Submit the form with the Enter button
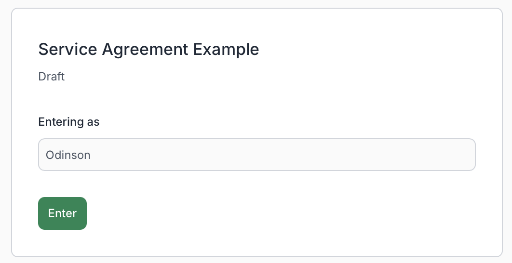Viewport: 512px width, 263px height. click(x=62, y=213)
